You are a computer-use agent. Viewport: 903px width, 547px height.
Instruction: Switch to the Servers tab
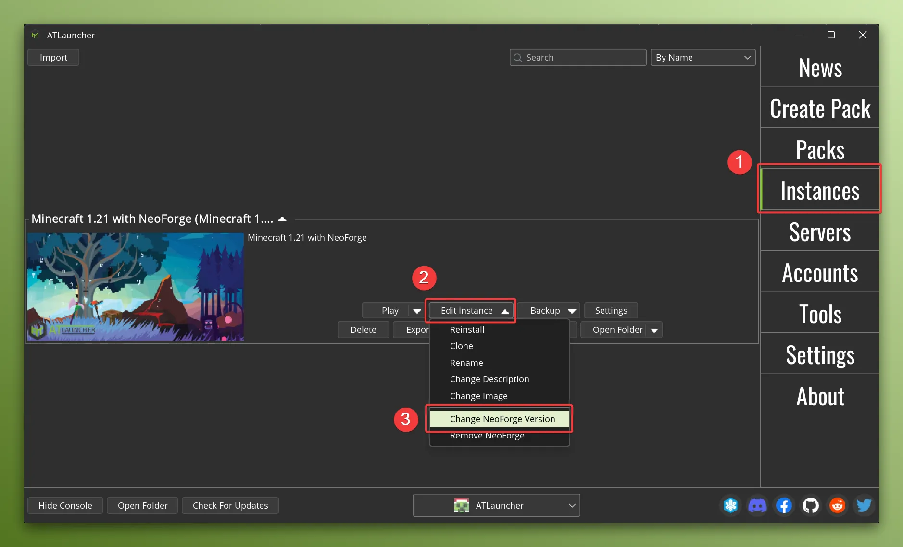pos(819,232)
